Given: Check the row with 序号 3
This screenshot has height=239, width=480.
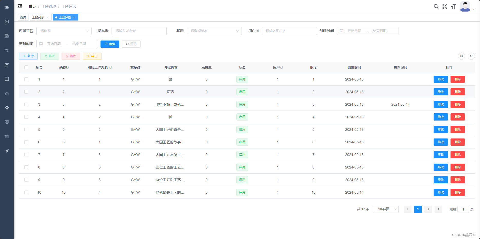Looking at the screenshot, I should (26, 104).
